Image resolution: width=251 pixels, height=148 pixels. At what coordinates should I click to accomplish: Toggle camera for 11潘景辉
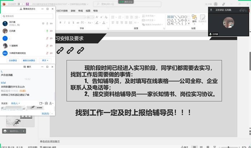[x=51, y=46]
